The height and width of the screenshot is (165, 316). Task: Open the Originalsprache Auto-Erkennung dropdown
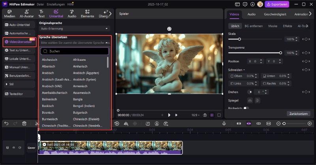[75, 28]
